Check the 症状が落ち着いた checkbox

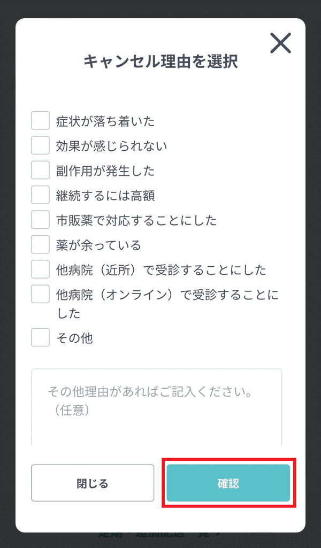click(x=40, y=121)
